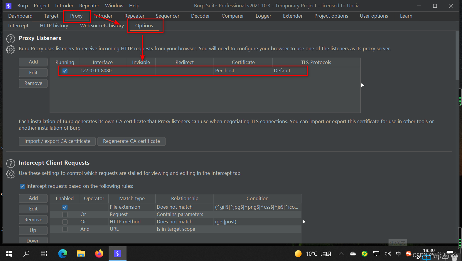462x261 pixels.
Task: Toggle Running checkbox for 127.0.0.1:8080 listener
Action: 65,71
